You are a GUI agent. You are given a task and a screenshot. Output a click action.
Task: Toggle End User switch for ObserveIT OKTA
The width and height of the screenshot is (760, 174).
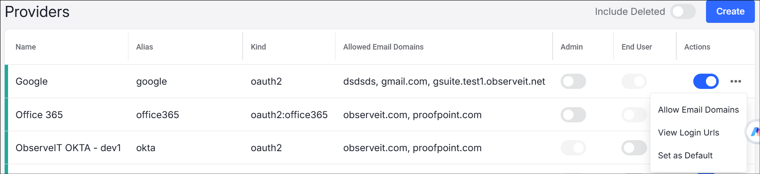click(634, 148)
